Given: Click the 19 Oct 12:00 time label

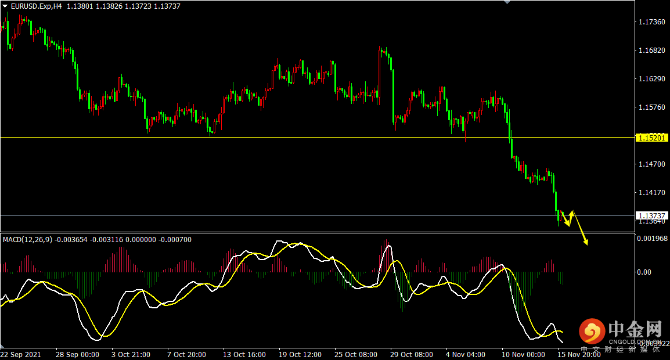Looking at the screenshot, I should [x=300, y=354].
